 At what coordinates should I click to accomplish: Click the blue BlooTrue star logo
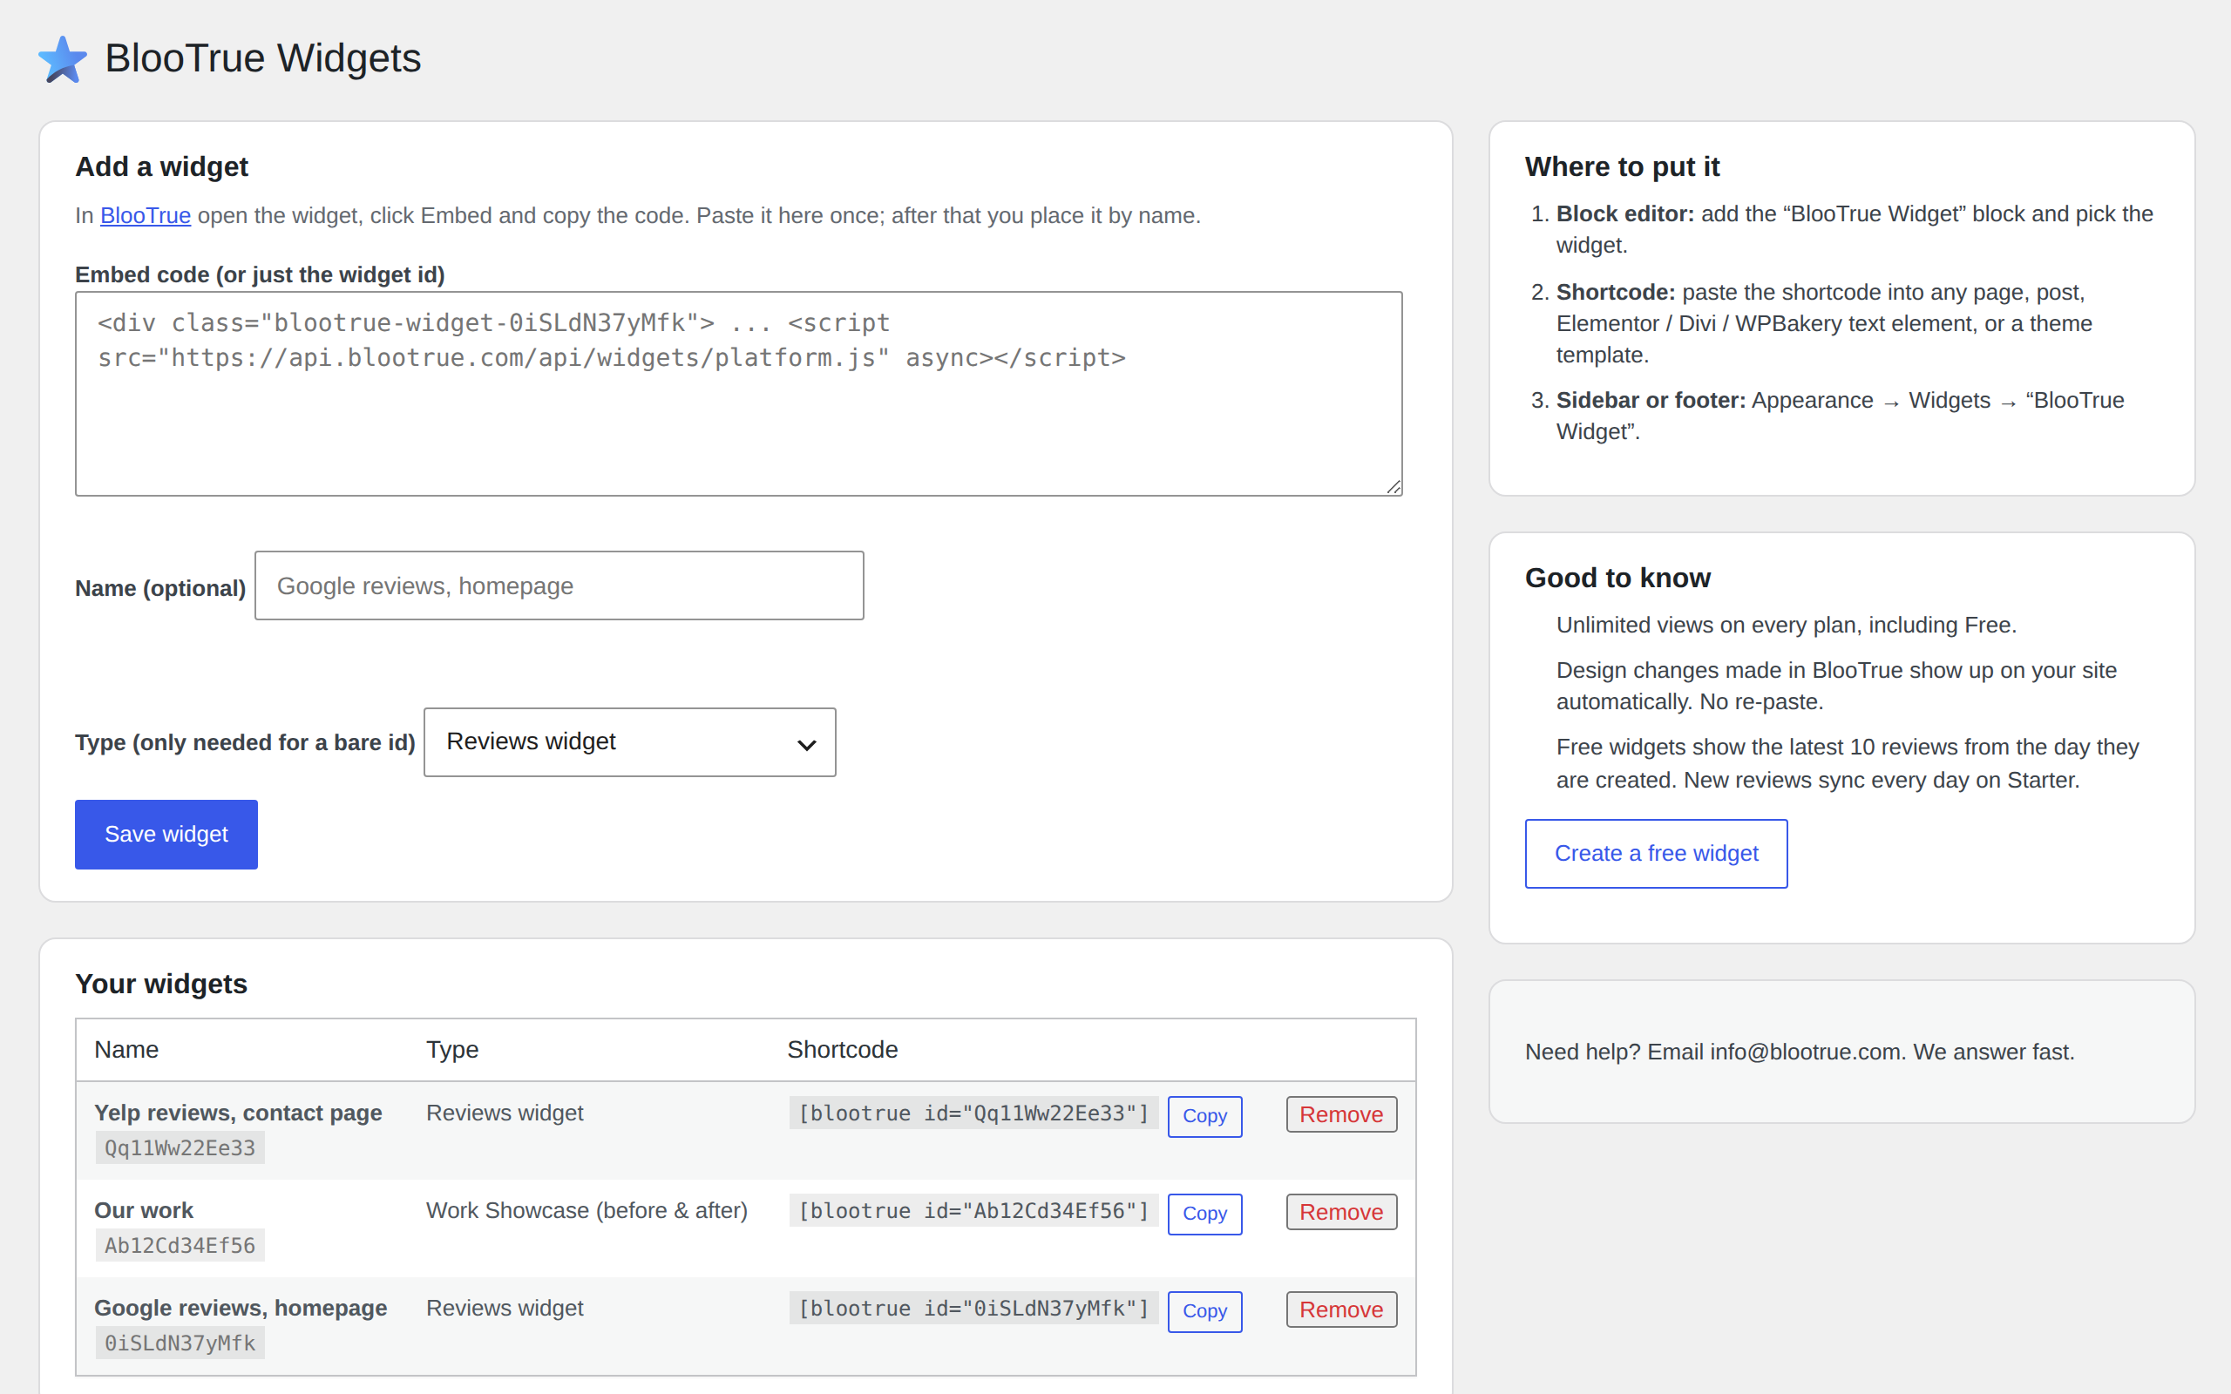point(63,60)
